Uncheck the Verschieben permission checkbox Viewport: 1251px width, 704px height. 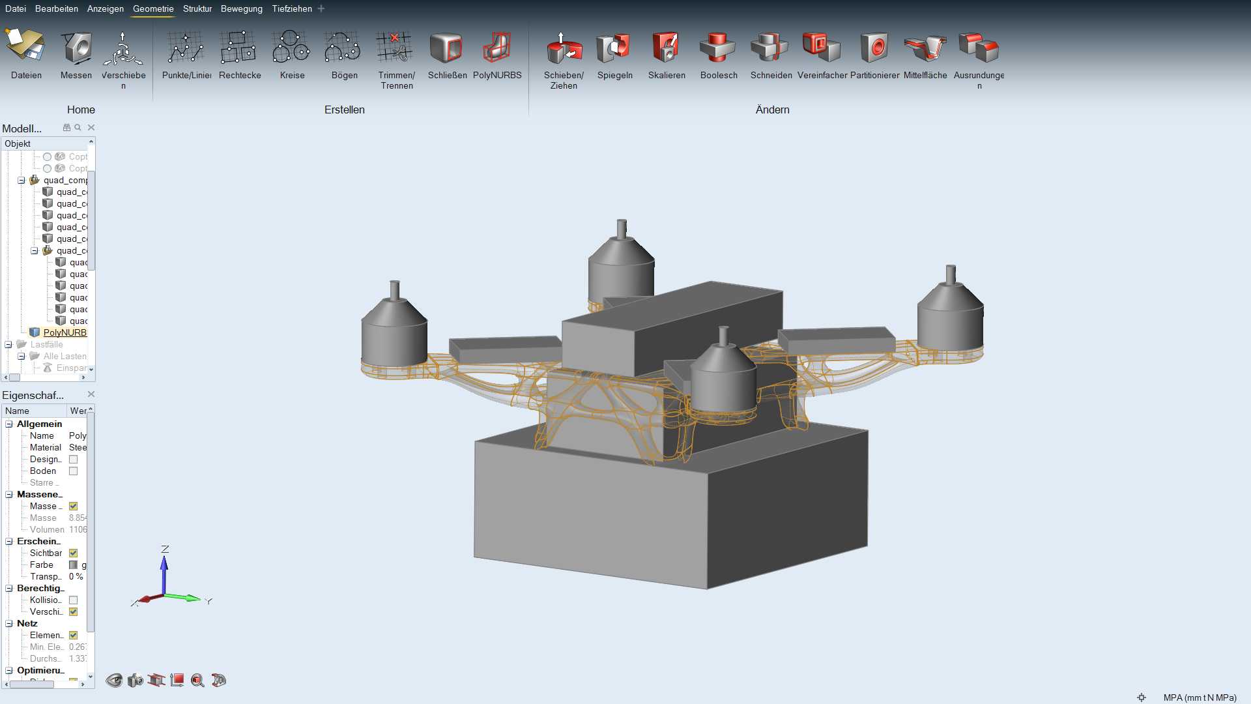(73, 612)
